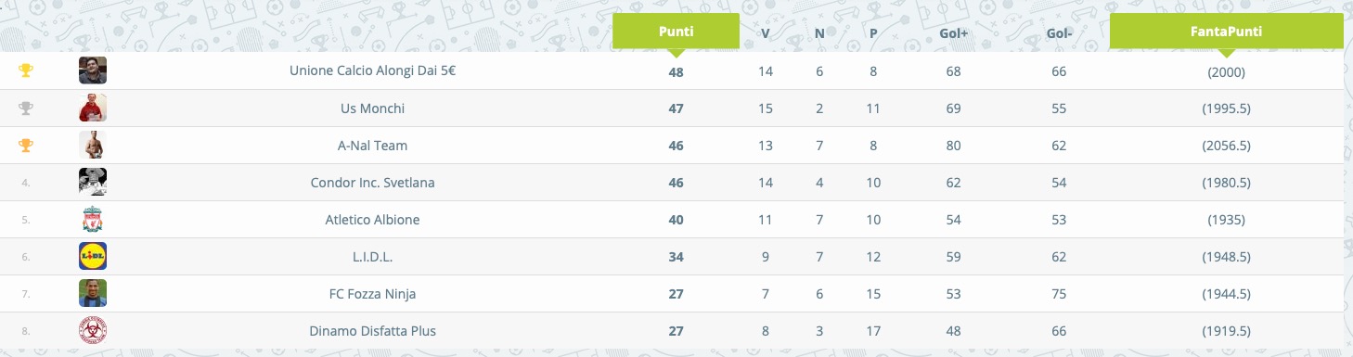Click the silver trophy icon beside Us Monchi
Screen dimensions: 1353x357
(26, 108)
